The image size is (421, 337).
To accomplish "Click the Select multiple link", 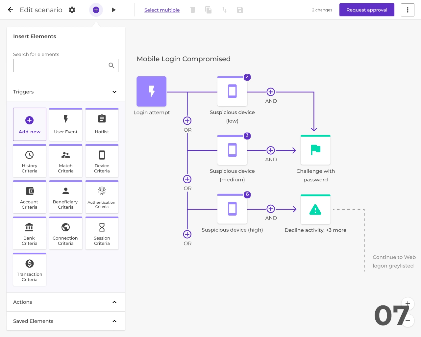I will pyautogui.click(x=162, y=10).
